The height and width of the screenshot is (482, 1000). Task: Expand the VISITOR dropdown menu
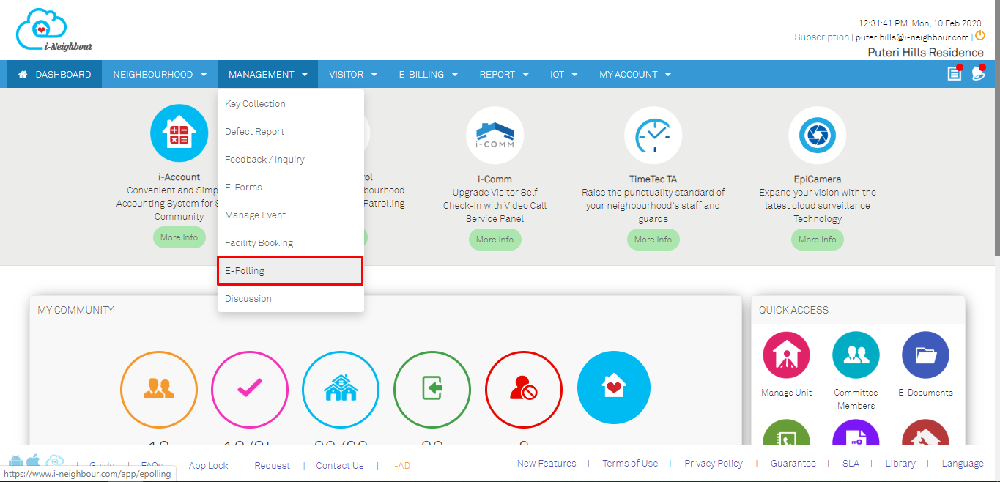click(353, 74)
